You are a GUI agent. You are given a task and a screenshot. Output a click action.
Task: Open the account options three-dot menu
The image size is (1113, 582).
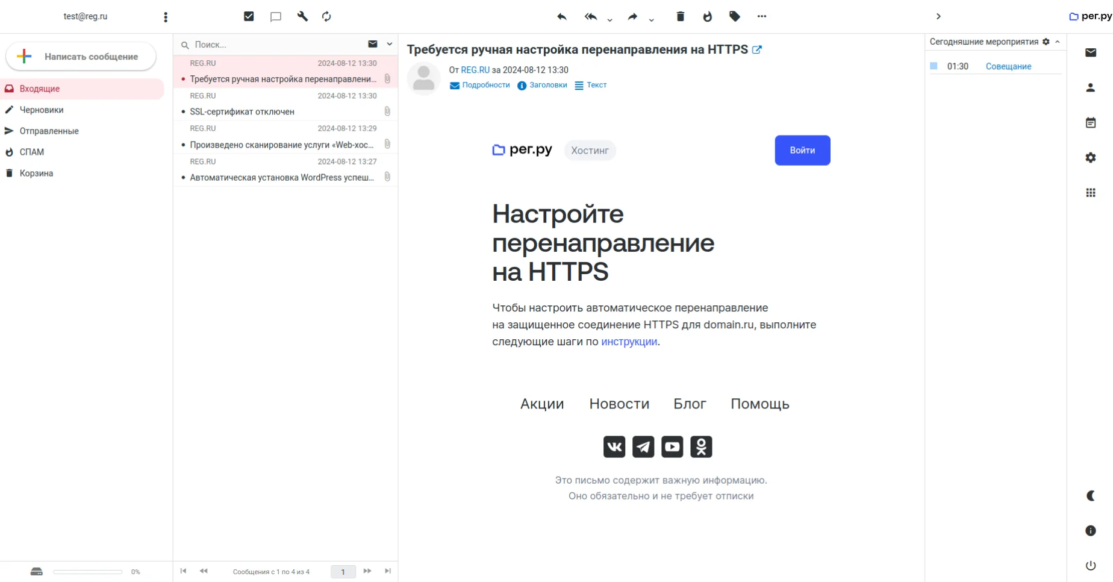point(166,17)
